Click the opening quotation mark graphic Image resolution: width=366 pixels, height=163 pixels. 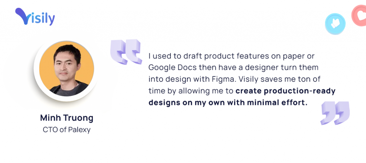[126, 52]
